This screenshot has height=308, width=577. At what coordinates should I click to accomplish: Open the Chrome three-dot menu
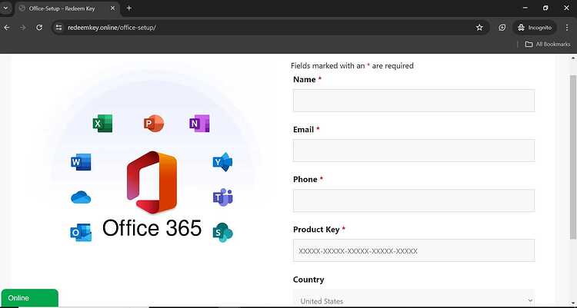pyautogui.click(x=567, y=28)
